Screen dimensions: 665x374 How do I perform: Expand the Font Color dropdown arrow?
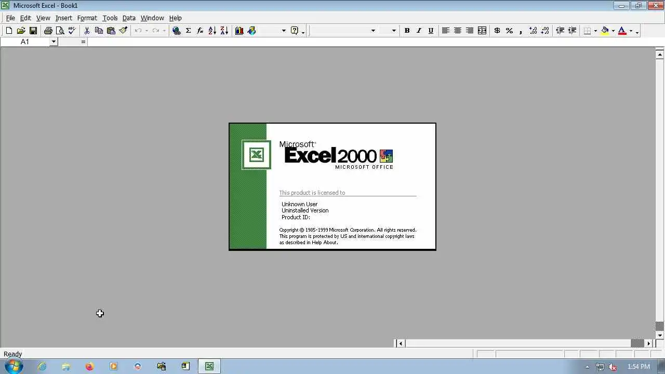pyautogui.click(x=631, y=31)
